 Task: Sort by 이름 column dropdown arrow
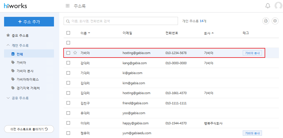click(x=89, y=33)
